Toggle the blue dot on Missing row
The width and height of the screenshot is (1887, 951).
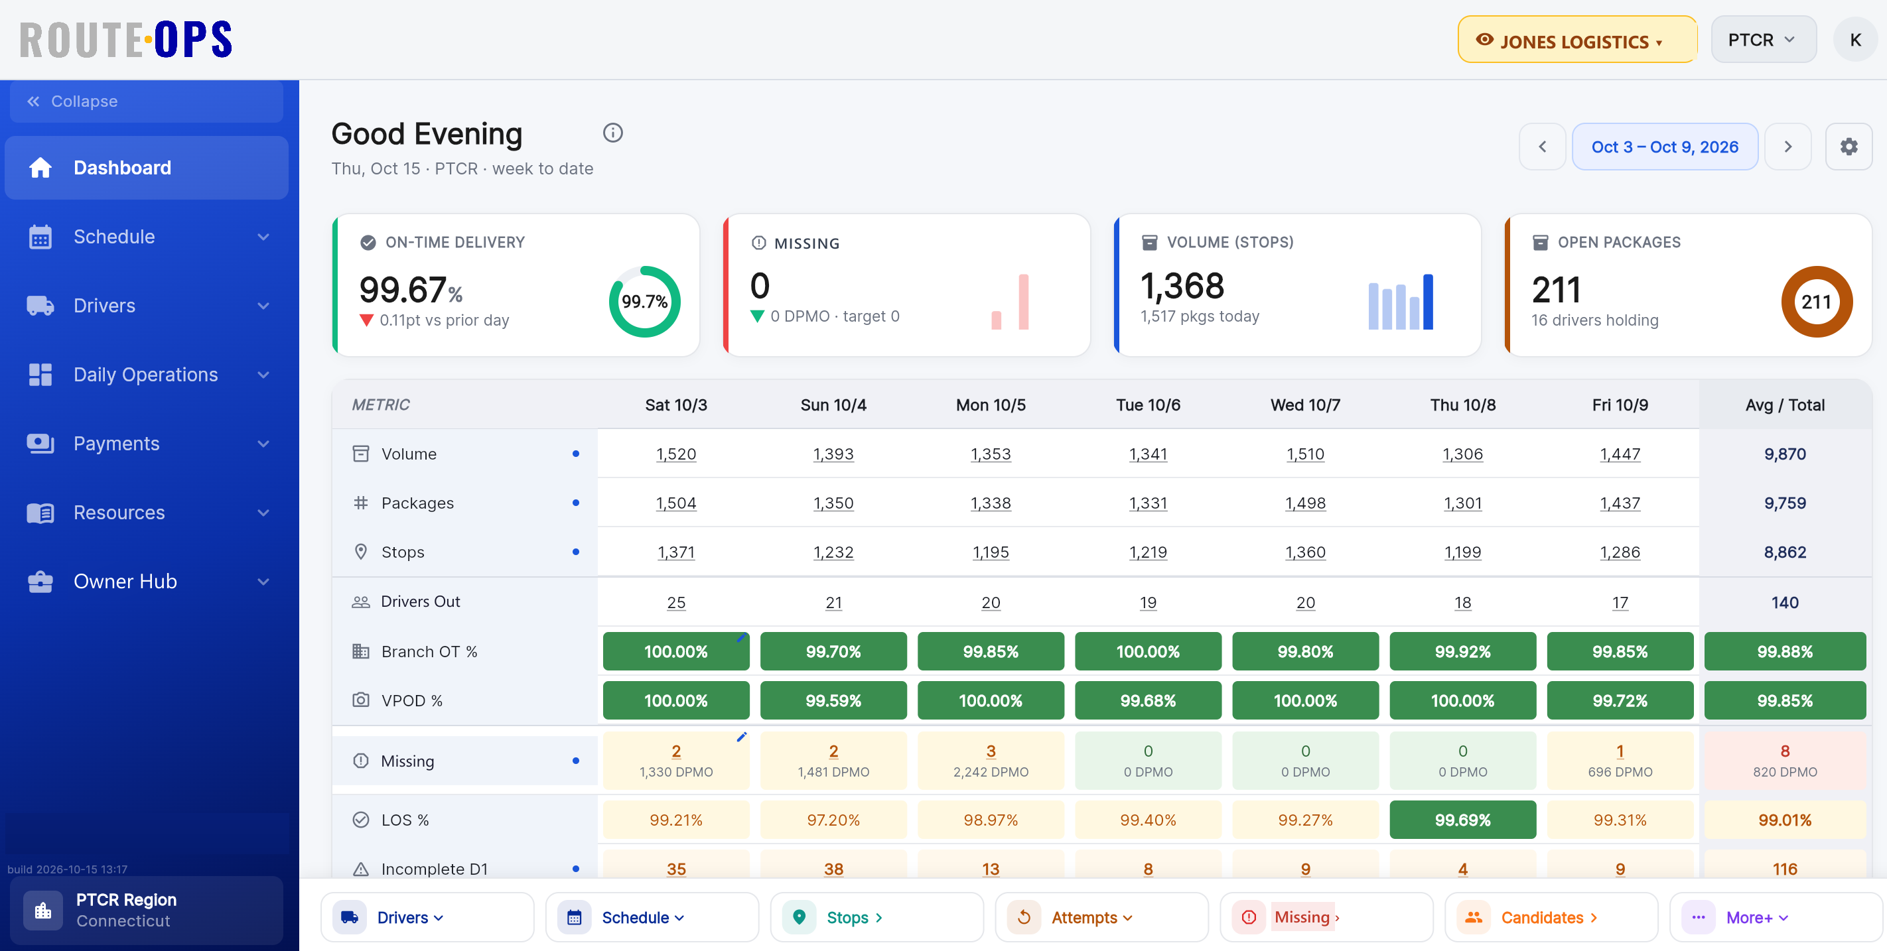point(576,761)
